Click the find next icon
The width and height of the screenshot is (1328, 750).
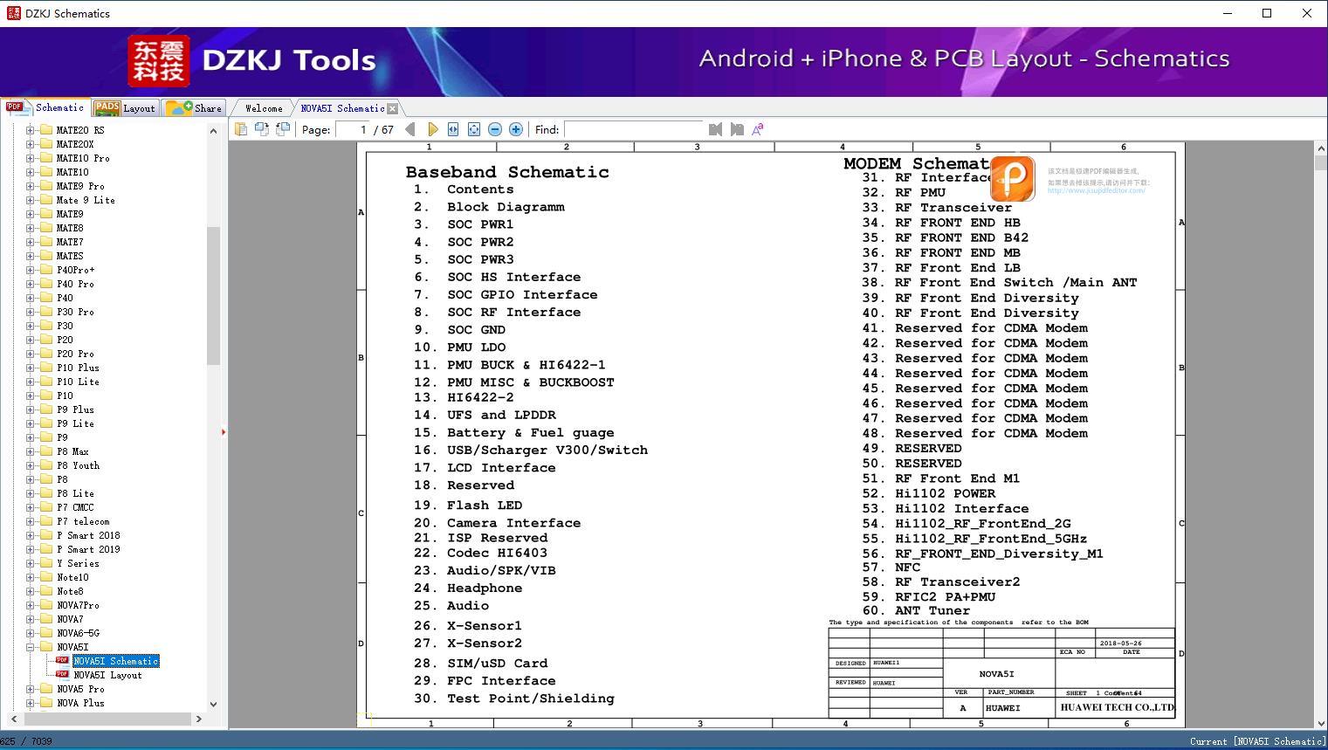[x=737, y=129]
